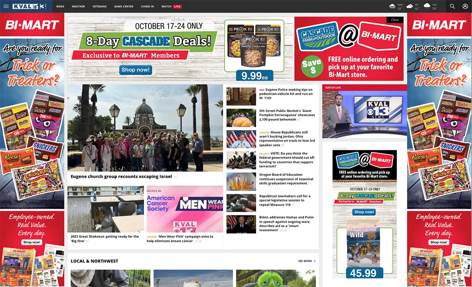Click the current weather 55° icon
Image resolution: width=472 pixels, height=287 pixels.
(392, 6)
